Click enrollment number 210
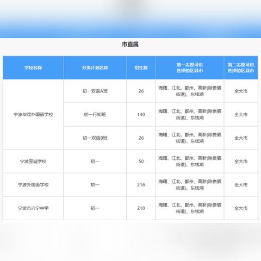 click(x=141, y=208)
